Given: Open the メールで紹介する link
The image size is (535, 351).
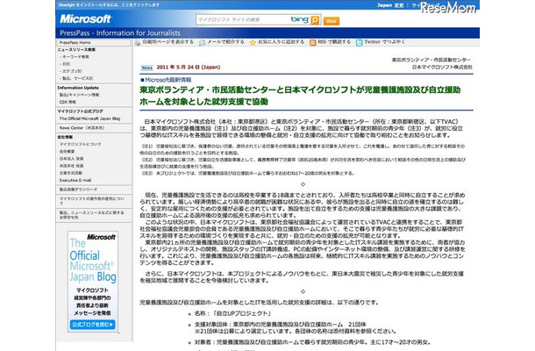Looking at the screenshot, I should [x=225, y=42].
